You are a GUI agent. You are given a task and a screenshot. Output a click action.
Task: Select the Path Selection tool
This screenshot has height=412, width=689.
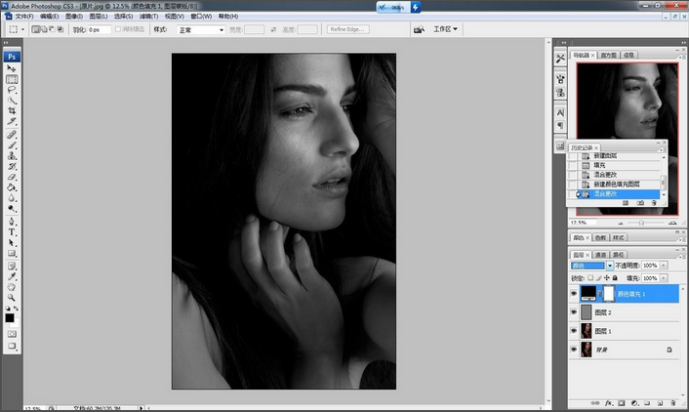[12, 243]
